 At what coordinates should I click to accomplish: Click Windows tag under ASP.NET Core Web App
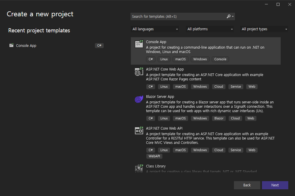click(x=200, y=86)
